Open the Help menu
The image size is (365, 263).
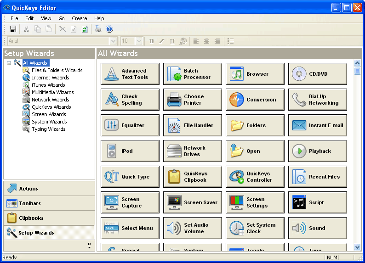(x=99, y=18)
